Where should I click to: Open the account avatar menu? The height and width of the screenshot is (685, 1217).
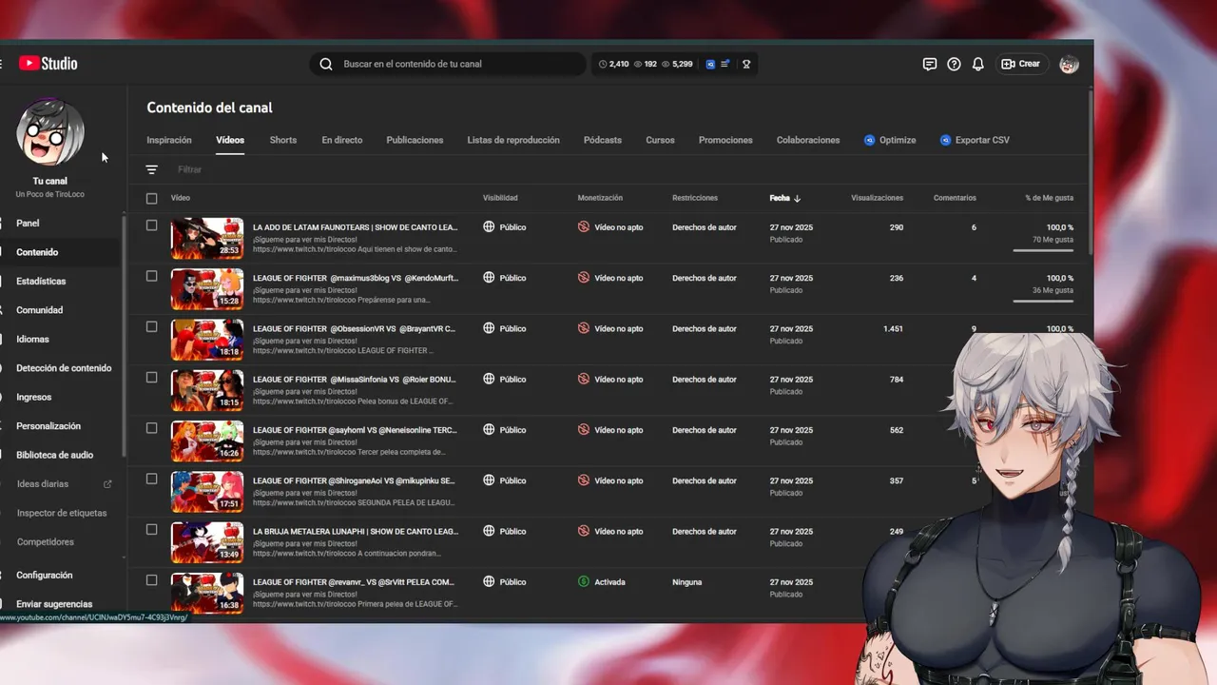[x=1069, y=64]
